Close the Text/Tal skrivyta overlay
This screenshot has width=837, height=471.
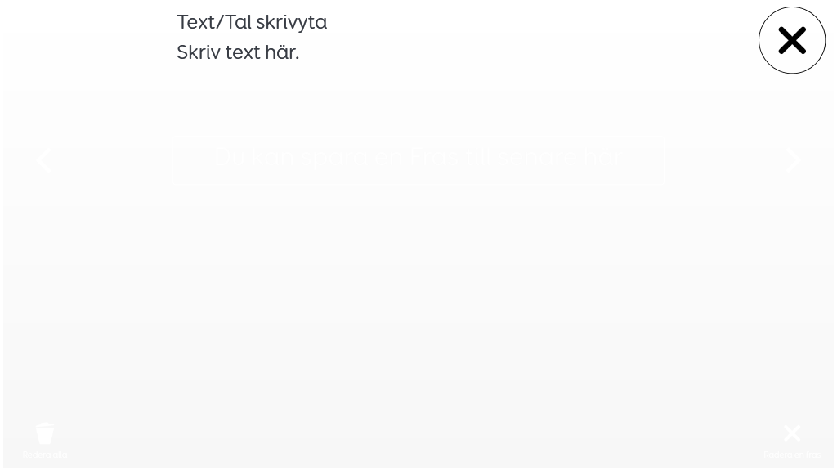click(791, 40)
